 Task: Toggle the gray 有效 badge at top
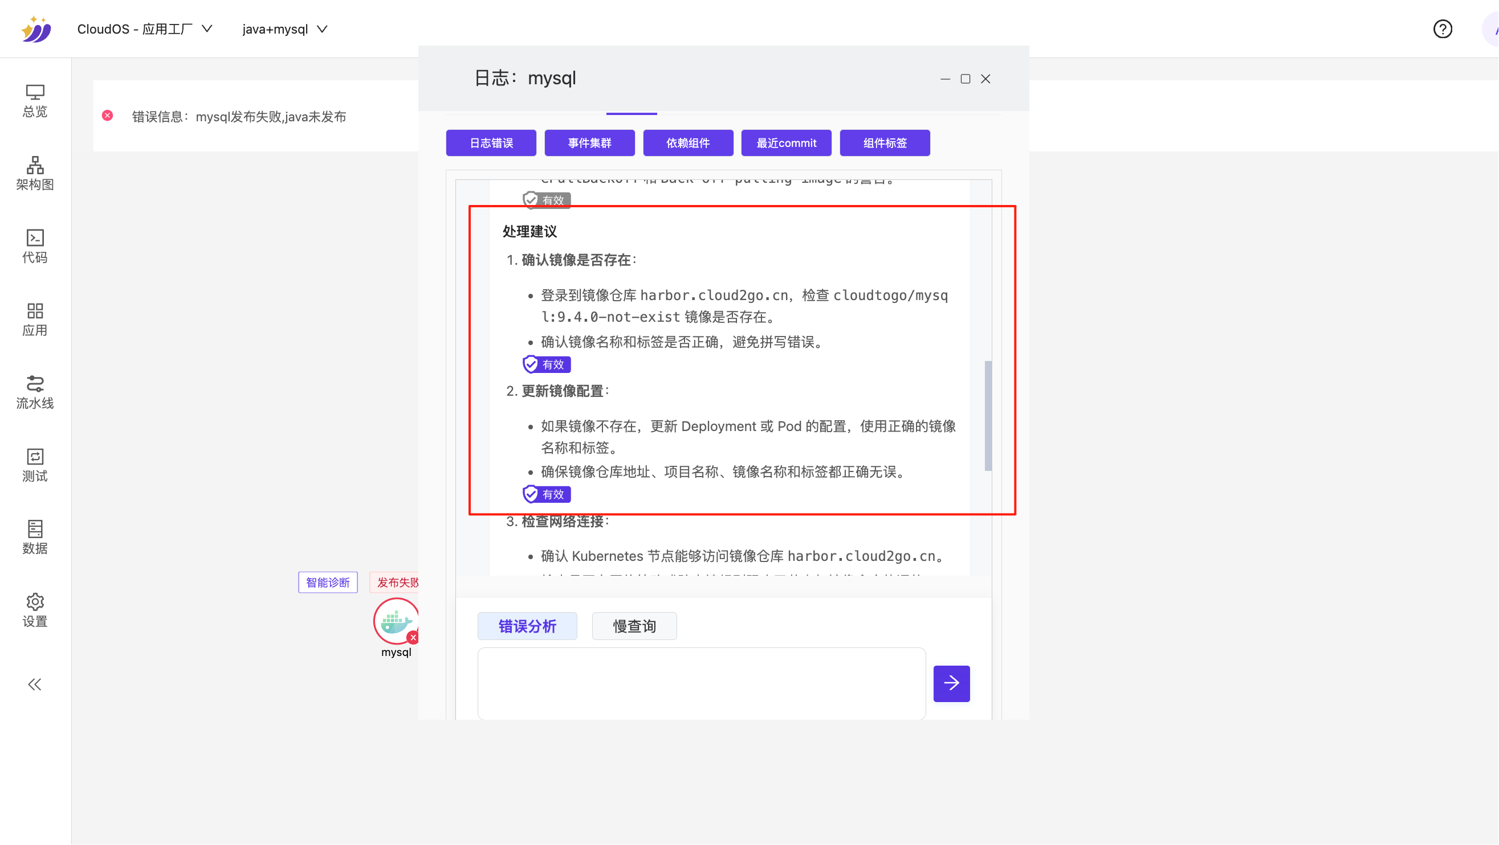point(547,200)
